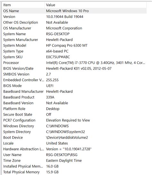Select the Windows Directory row

(74, 126)
